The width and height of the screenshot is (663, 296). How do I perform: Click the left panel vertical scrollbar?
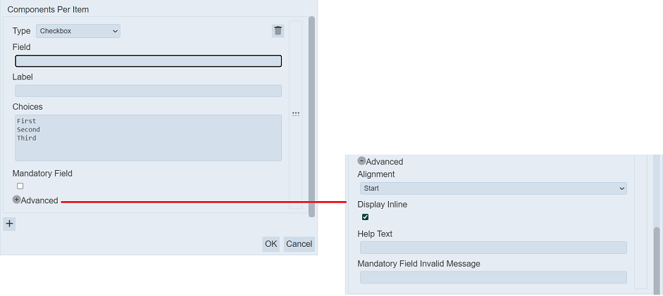[311, 112]
